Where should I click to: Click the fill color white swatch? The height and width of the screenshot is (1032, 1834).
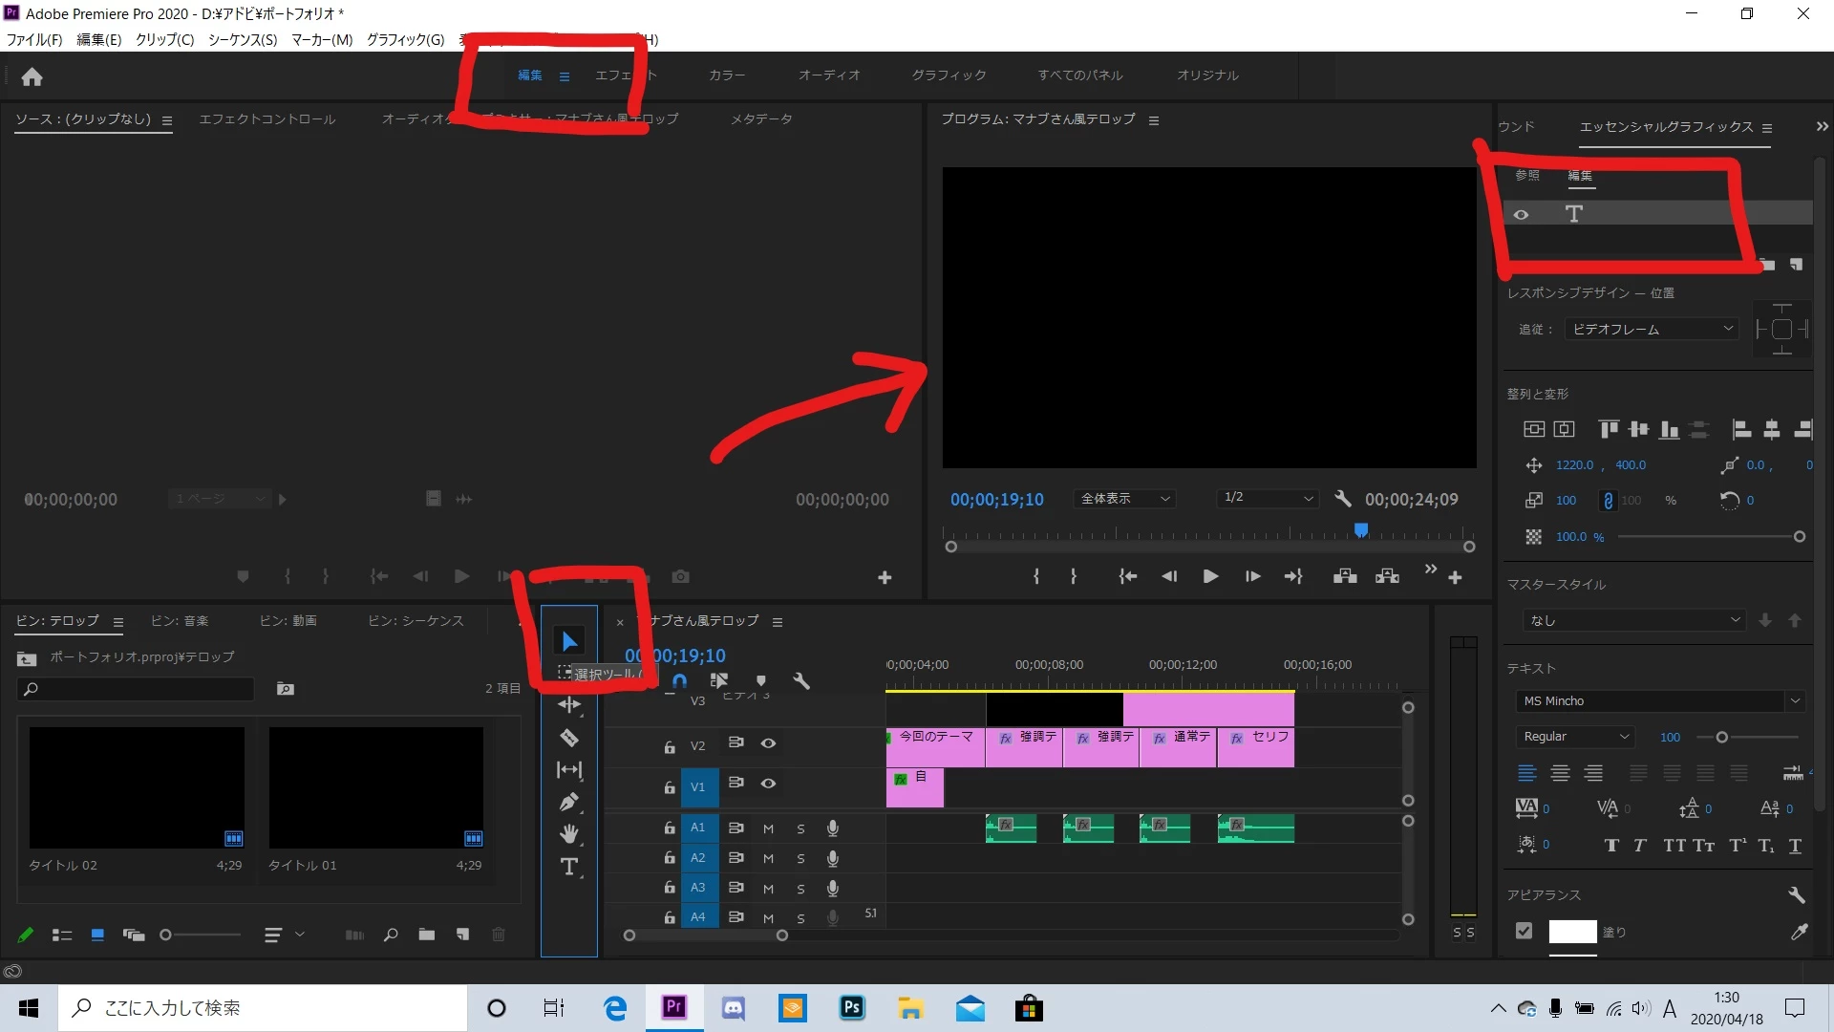coord(1572,932)
